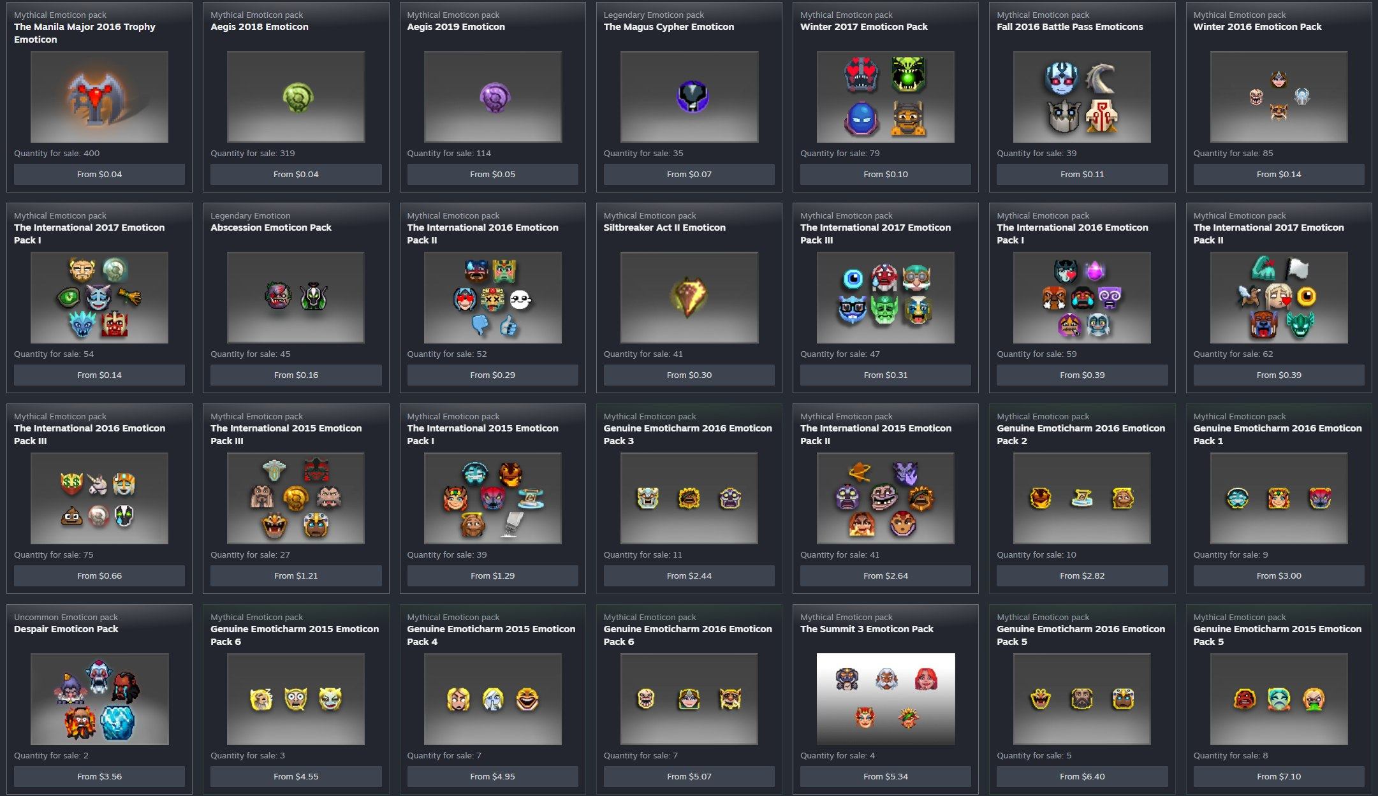The image size is (1378, 796).
Task: Click the From $1.21 price button
Action: tap(296, 575)
